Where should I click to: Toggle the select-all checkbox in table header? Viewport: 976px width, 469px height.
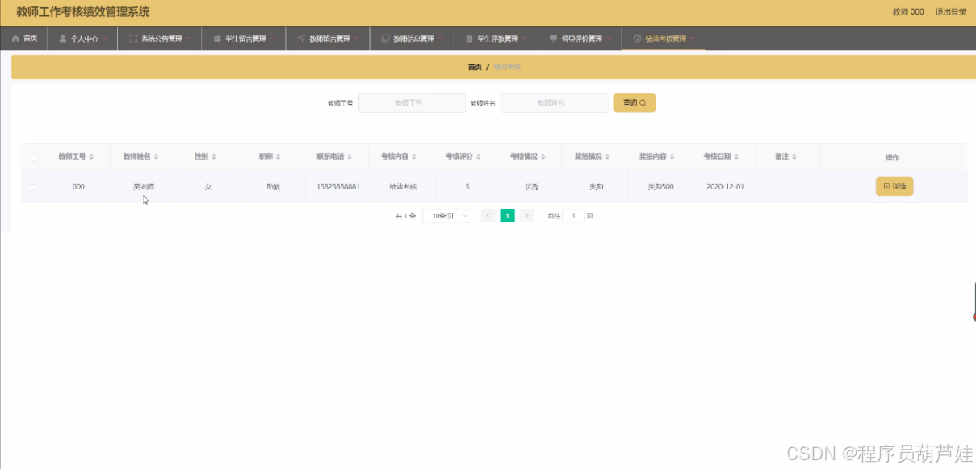[x=33, y=156]
